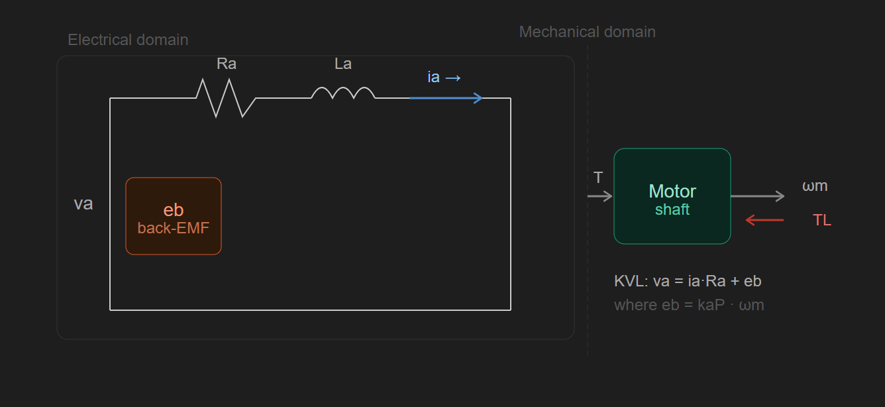Click the T label above torque arrow
Image resolution: width=885 pixels, height=407 pixels.
598,178
